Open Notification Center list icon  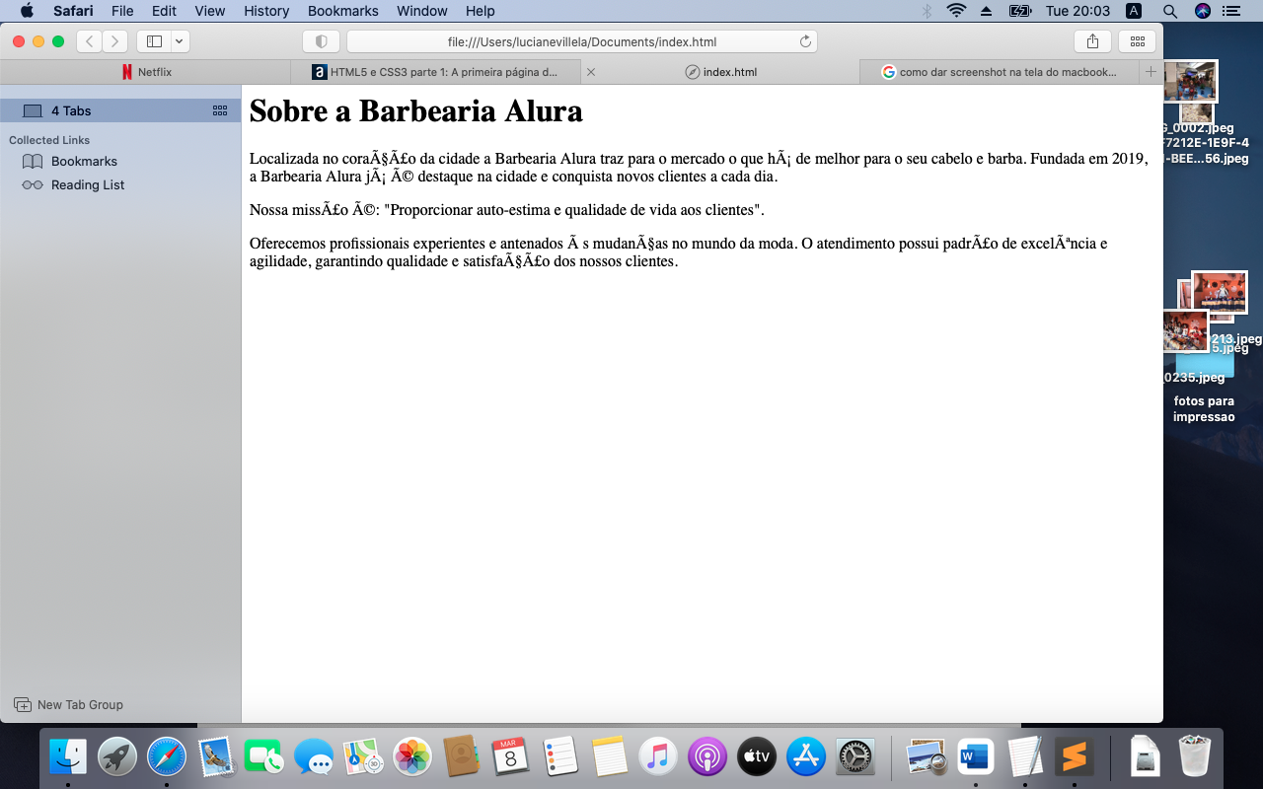point(1231,11)
